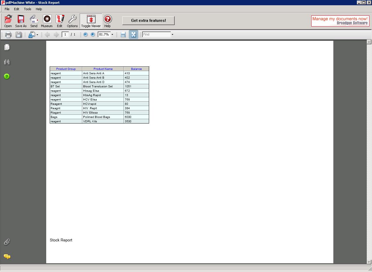Open the search binoculars panel
Viewport: 372px width, 272px height.
[7, 62]
